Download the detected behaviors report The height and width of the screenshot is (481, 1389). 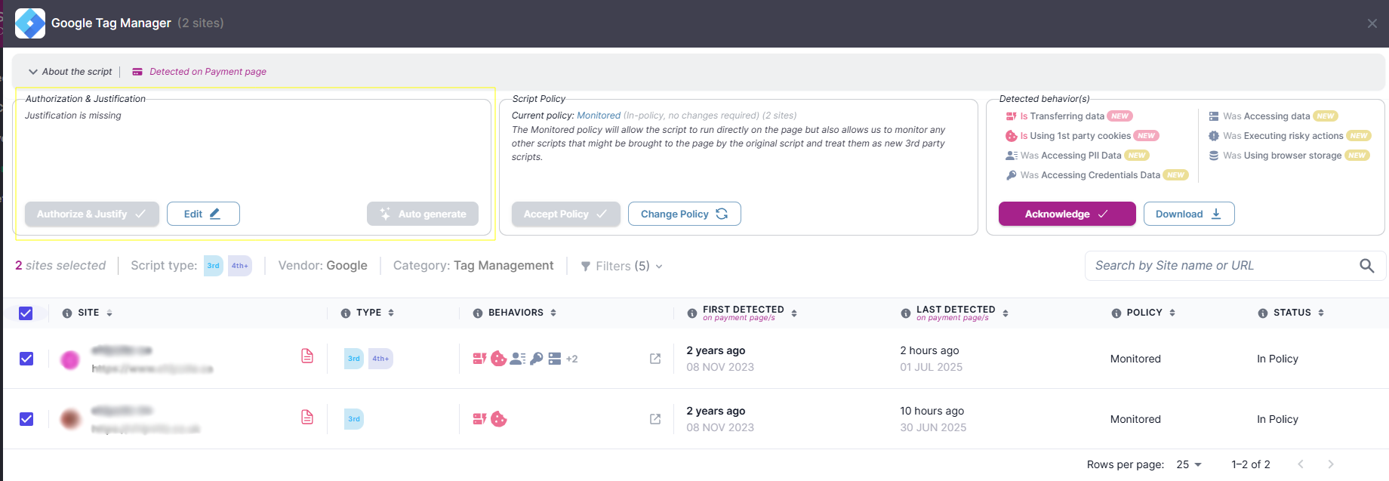(x=1189, y=214)
